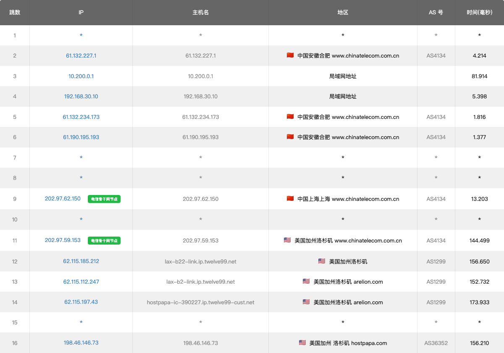Viewport: 504px width, 353px height.
Task: Click AS36352 in the last row
Action: coord(436,343)
